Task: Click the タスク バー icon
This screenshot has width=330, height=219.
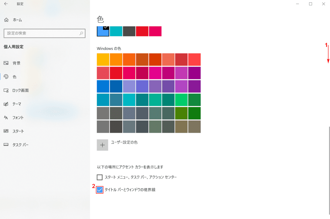Action: point(6,145)
